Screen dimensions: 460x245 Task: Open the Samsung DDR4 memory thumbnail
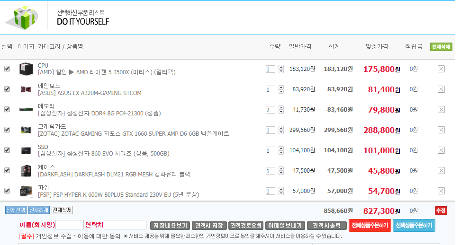(26, 110)
